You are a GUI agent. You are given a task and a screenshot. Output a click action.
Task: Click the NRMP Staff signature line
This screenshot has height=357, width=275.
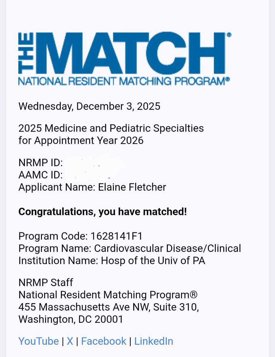pyautogui.click(x=46, y=282)
